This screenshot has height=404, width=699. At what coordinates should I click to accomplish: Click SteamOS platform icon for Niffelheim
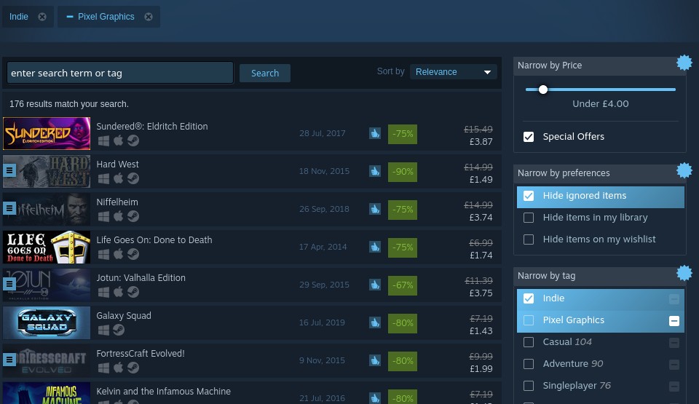[133, 216]
